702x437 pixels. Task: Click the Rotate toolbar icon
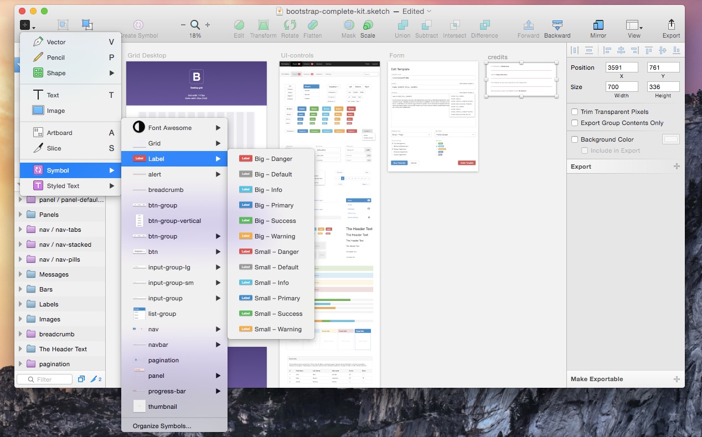pos(290,25)
